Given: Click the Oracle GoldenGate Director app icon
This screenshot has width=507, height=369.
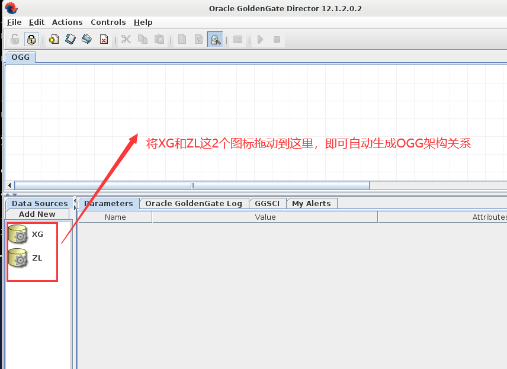Looking at the screenshot, I should click(x=11, y=8).
